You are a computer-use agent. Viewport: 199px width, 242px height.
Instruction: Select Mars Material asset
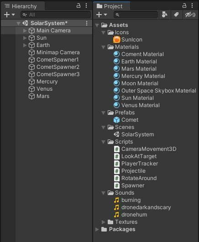coord(139,69)
